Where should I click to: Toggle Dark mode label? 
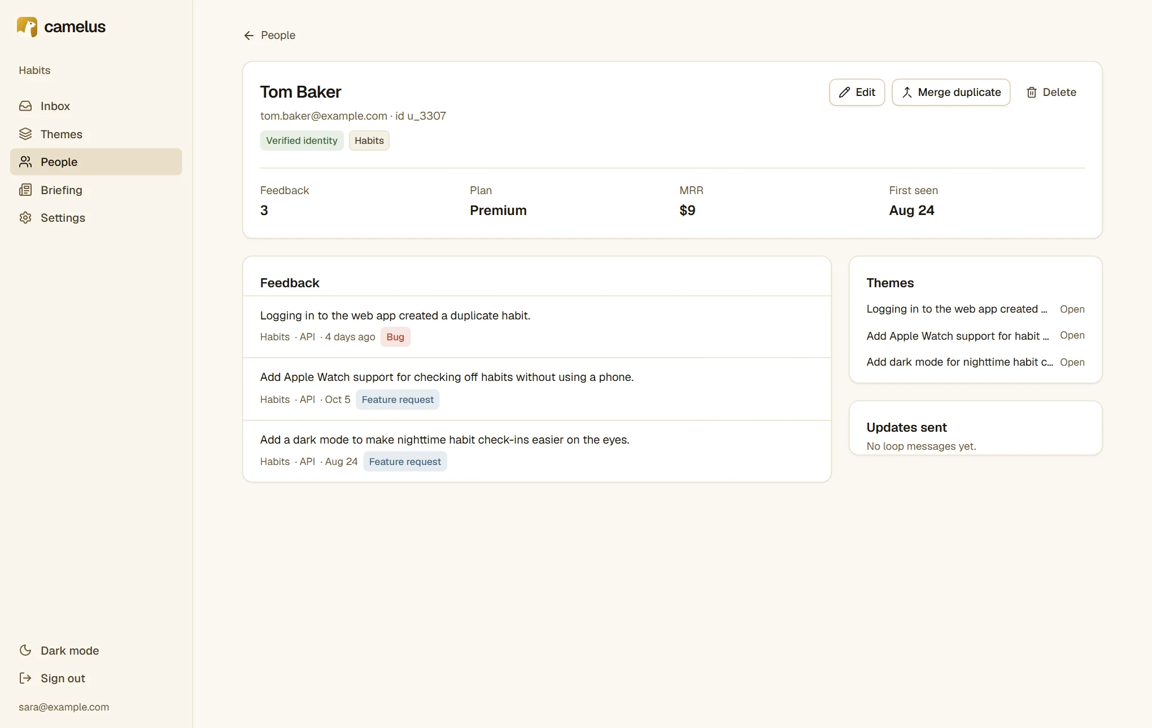70,651
